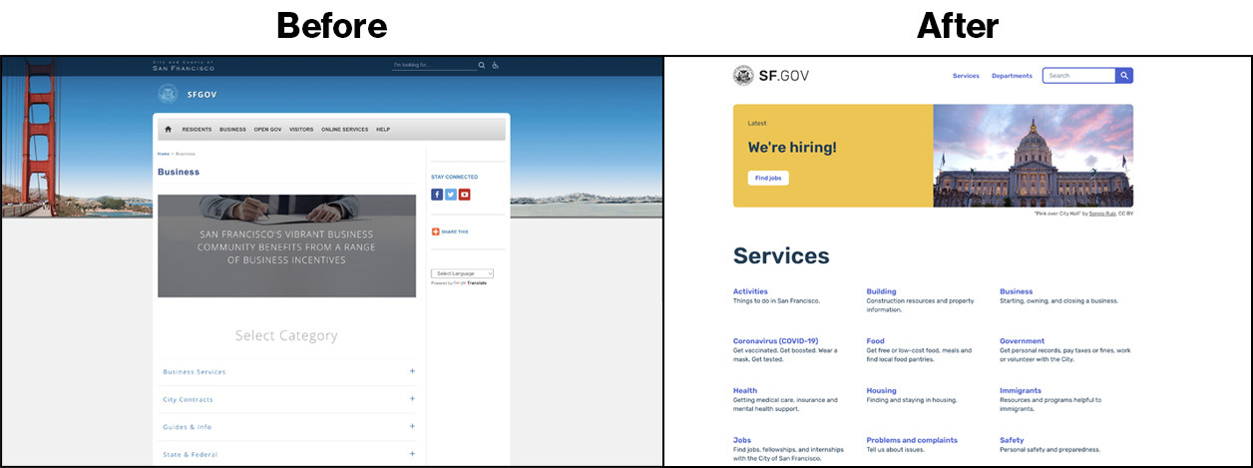Screen dimensions: 1253x468
Task: Open the Visitors menu
Action: [301, 130]
